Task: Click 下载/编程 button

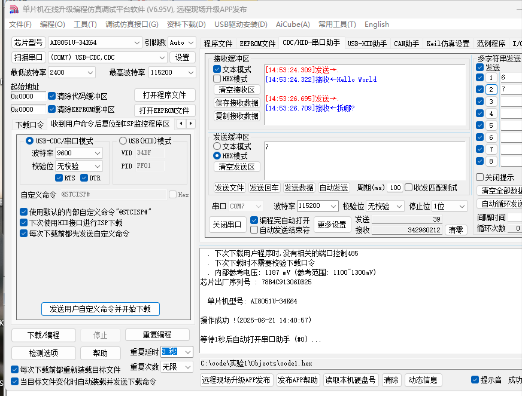Action: click(44, 335)
